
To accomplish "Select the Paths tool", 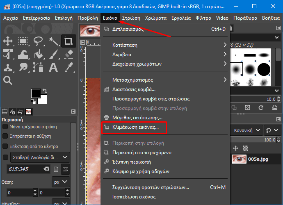I will click(38, 68).
